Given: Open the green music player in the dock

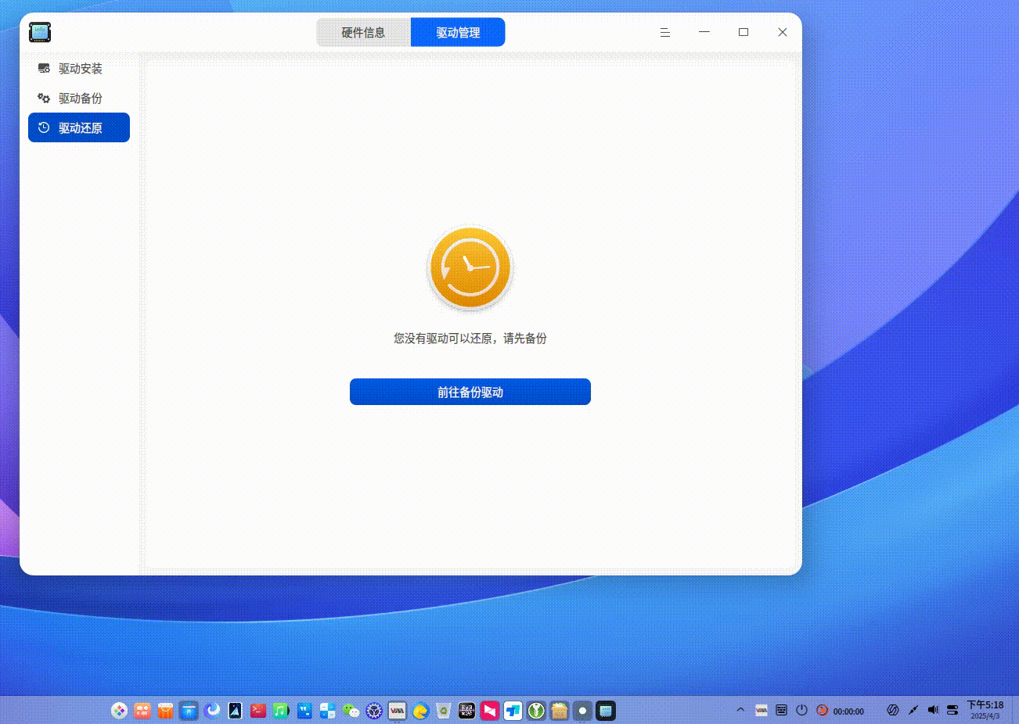Looking at the screenshot, I should tap(282, 711).
